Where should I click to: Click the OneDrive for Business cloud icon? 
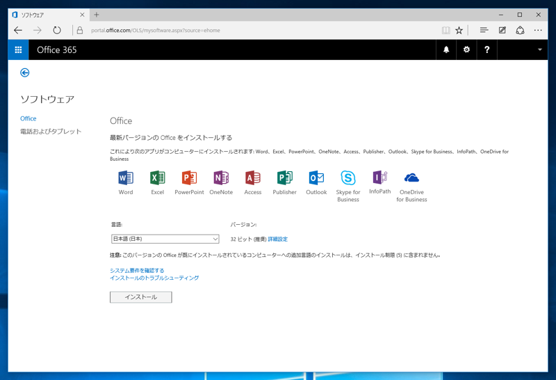(411, 177)
